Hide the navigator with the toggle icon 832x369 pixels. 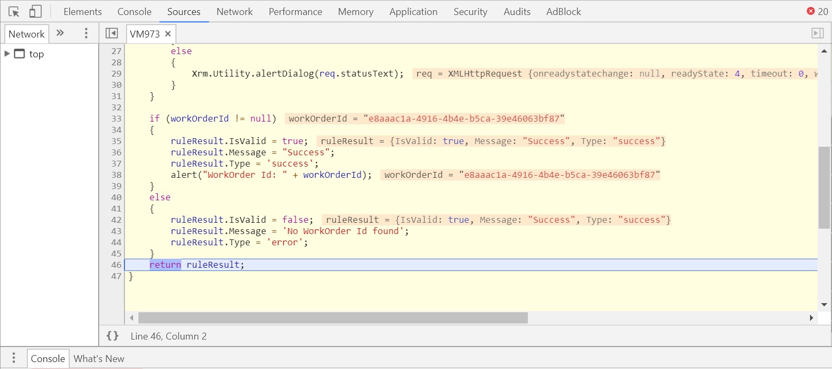tap(112, 33)
